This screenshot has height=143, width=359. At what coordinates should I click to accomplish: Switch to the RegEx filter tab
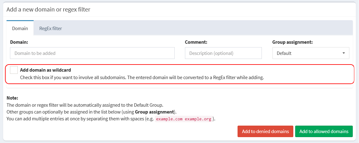coord(50,28)
